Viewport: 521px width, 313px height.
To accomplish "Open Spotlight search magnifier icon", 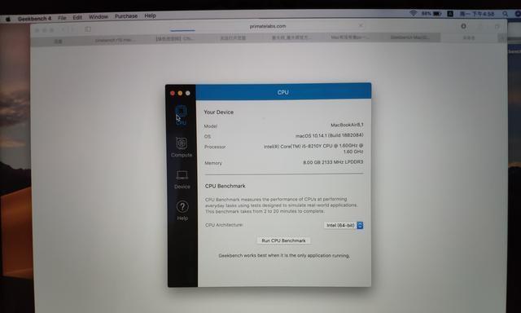I will pyautogui.click(x=505, y=14).
